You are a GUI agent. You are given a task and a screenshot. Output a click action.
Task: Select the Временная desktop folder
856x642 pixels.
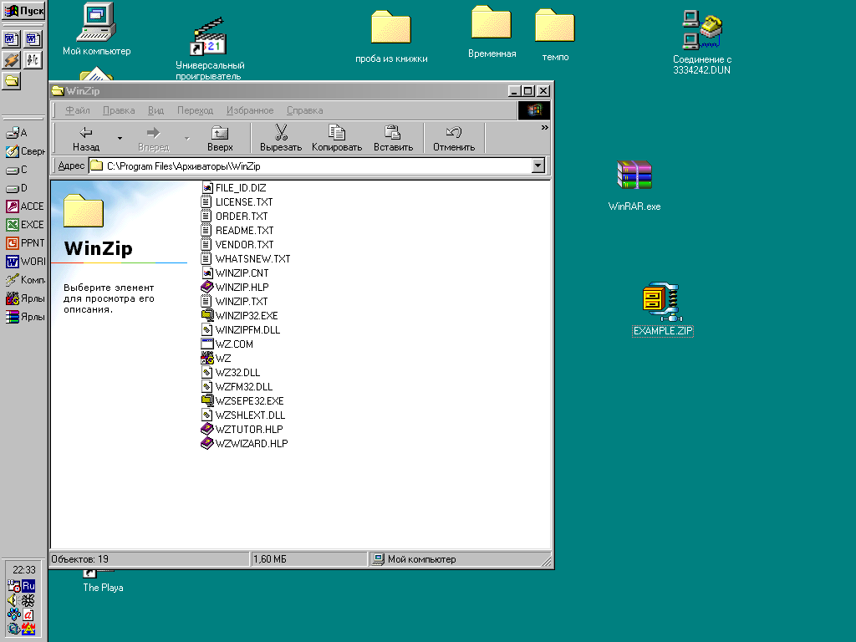tap(492, 32)
